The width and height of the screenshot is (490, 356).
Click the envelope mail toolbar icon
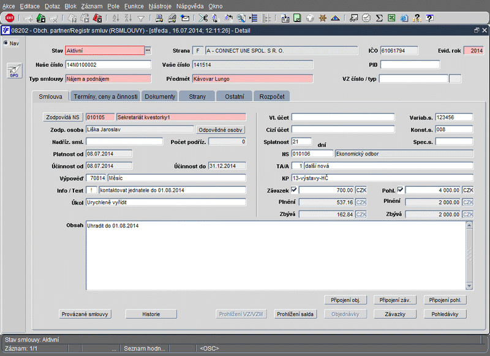(185, 18)
